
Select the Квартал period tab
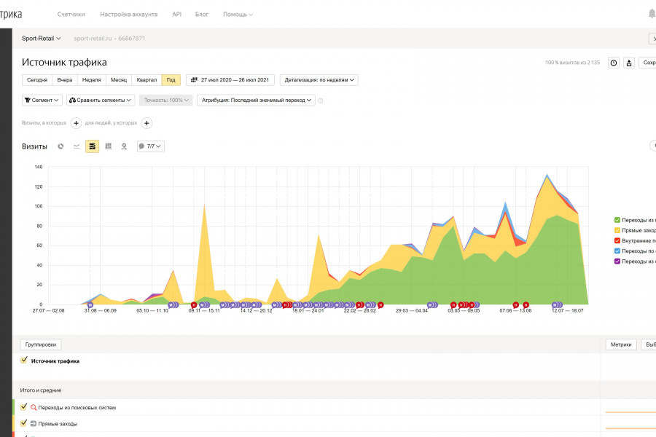click(x=147, y=80)
